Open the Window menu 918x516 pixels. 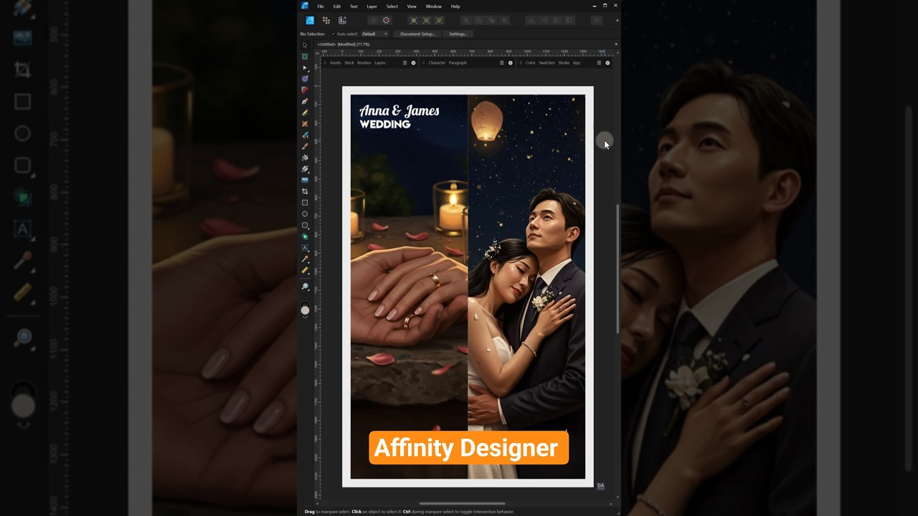coord(433,6)
